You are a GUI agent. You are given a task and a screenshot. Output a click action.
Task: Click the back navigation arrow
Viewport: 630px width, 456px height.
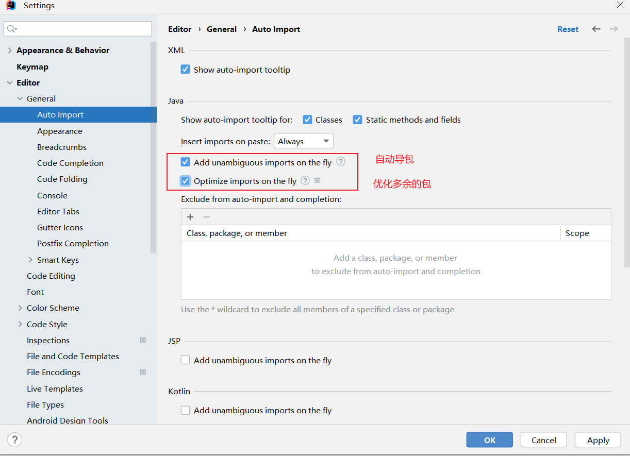click(596, 29)
